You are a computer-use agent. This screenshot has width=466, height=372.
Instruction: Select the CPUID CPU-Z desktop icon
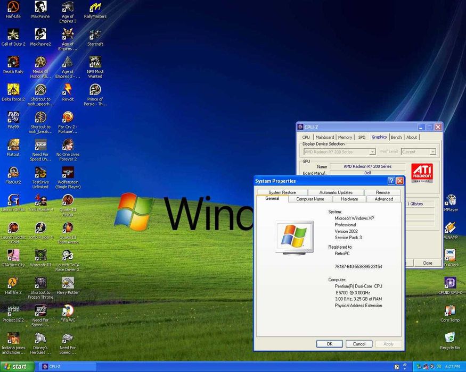click(x=450, y=286)
